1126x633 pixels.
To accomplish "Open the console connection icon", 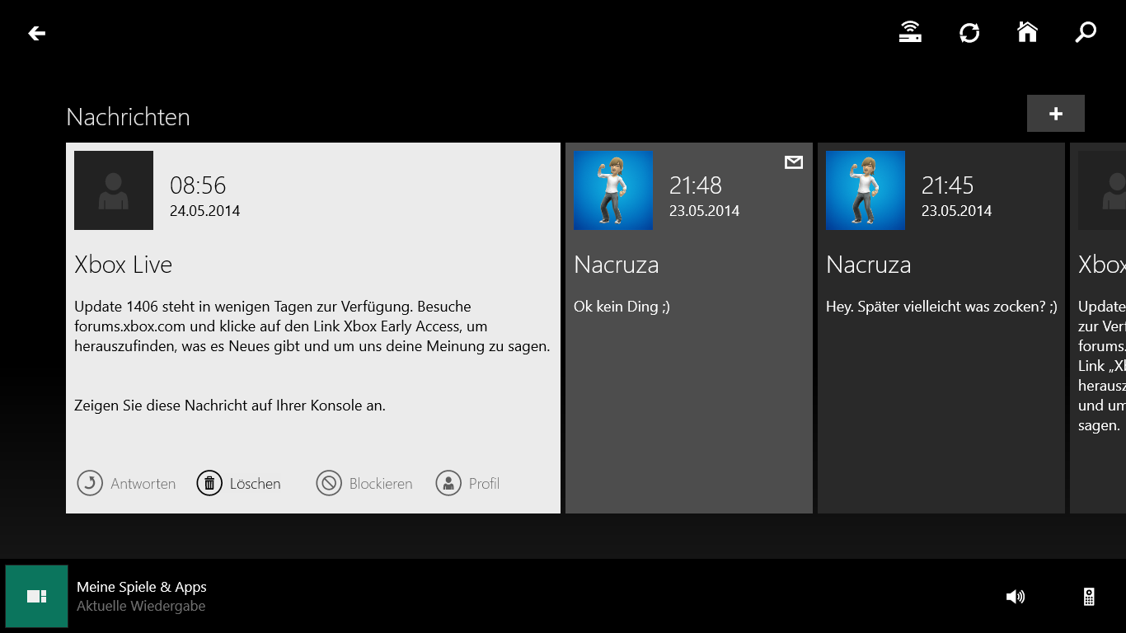I will coord(910,33).
